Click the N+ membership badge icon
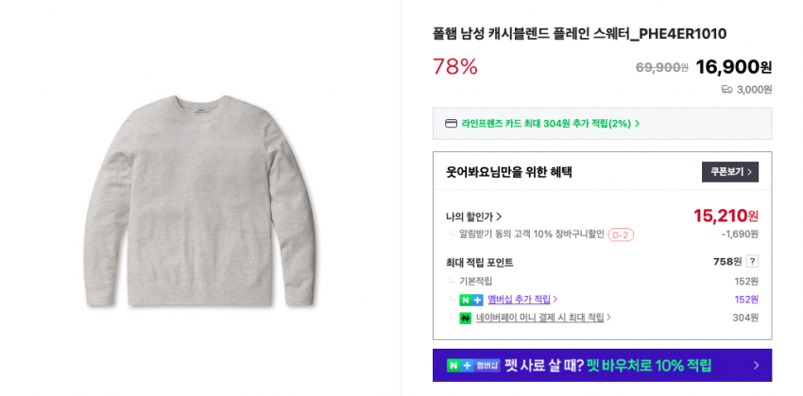 tap(470, 300)
